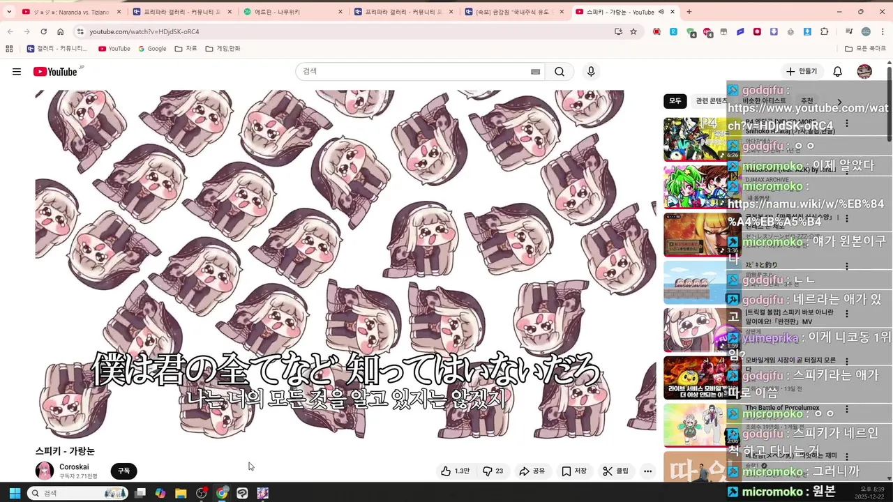Image resolution: width=893 pixels, height=502 pixels.
Task: Open Copilot from taskbar
Action: tap(160, 493)
